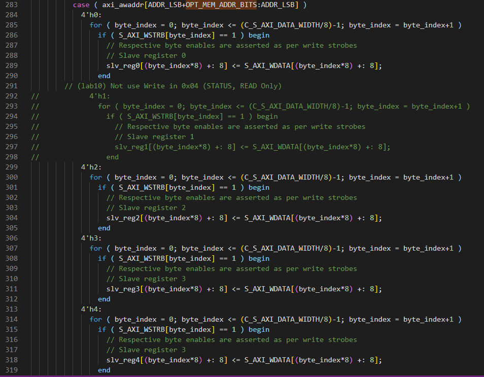Click '// Slave register 3' comment on line 317
This screenshot has width=484, height=377.
[146, 350]
